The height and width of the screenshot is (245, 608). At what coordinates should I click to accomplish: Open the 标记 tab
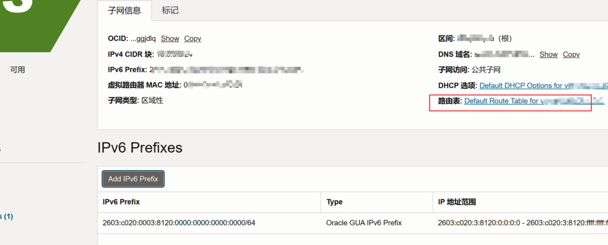[170, 10]
